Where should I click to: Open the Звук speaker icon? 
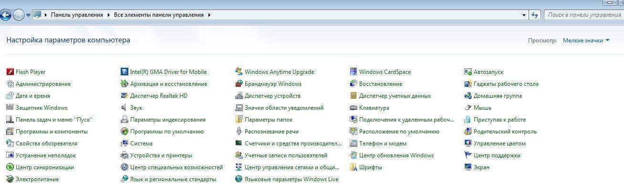125,108
